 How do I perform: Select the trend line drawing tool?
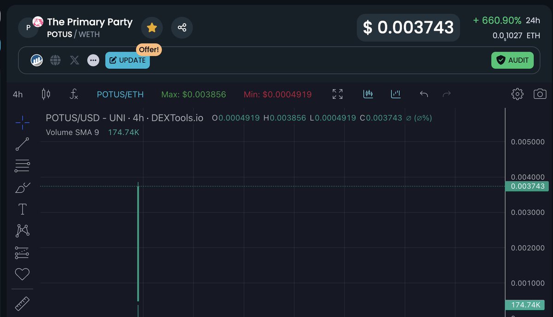click(22, 144)
